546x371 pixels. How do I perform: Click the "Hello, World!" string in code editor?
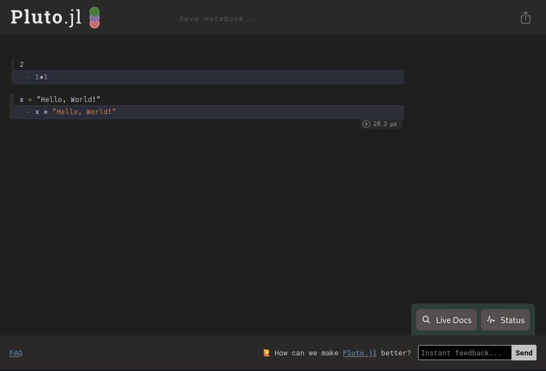pyautogui.click(x=84, y=112)
